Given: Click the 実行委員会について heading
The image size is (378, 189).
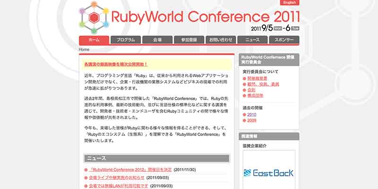Looking at the screenshot, I should [x=260, y=72].
